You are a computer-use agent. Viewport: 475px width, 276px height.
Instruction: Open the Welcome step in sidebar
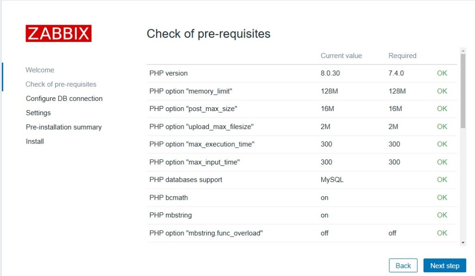click(40, 70)
